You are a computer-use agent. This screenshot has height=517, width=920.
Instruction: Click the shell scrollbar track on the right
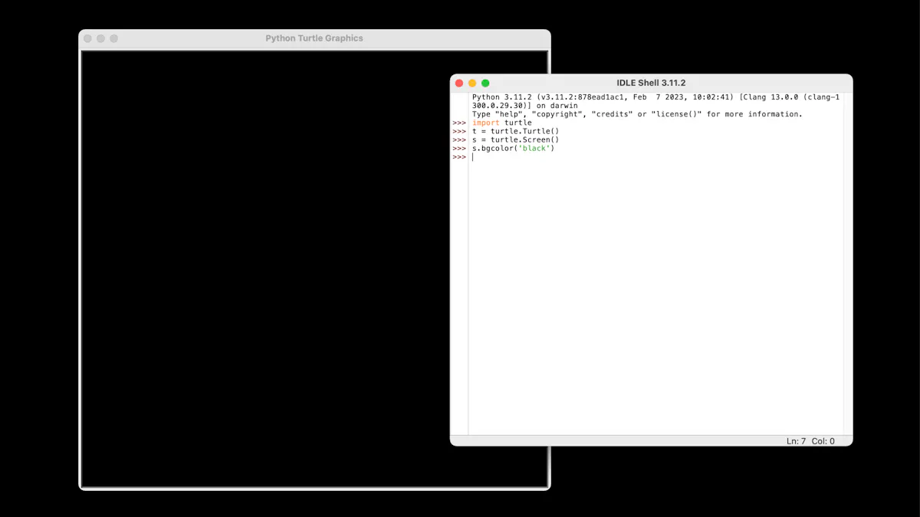click(846, 268)
